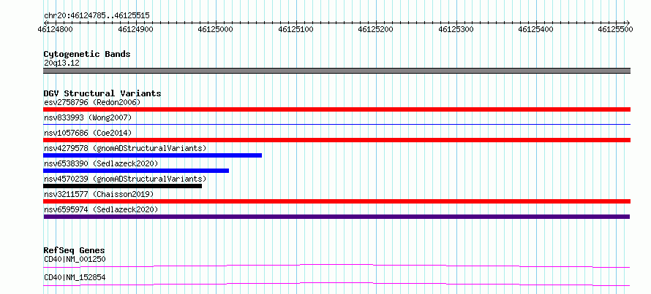This screenshot has width=651, height=294.
Task: Click ruler position 46124900
Action: (x=135, y=29)
